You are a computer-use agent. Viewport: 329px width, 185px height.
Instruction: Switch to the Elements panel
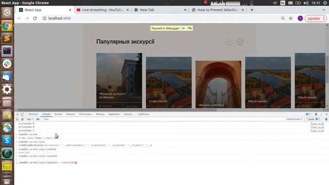point(33,114)
